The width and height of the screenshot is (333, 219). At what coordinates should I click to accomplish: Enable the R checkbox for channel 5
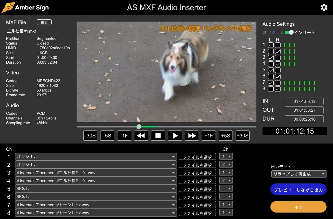[x=278, y=70]
